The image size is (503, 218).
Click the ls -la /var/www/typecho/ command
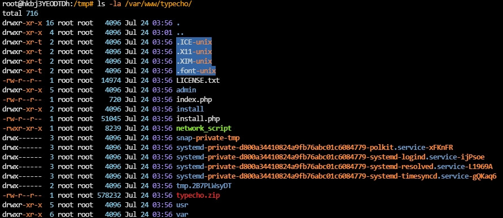point(145,4)
